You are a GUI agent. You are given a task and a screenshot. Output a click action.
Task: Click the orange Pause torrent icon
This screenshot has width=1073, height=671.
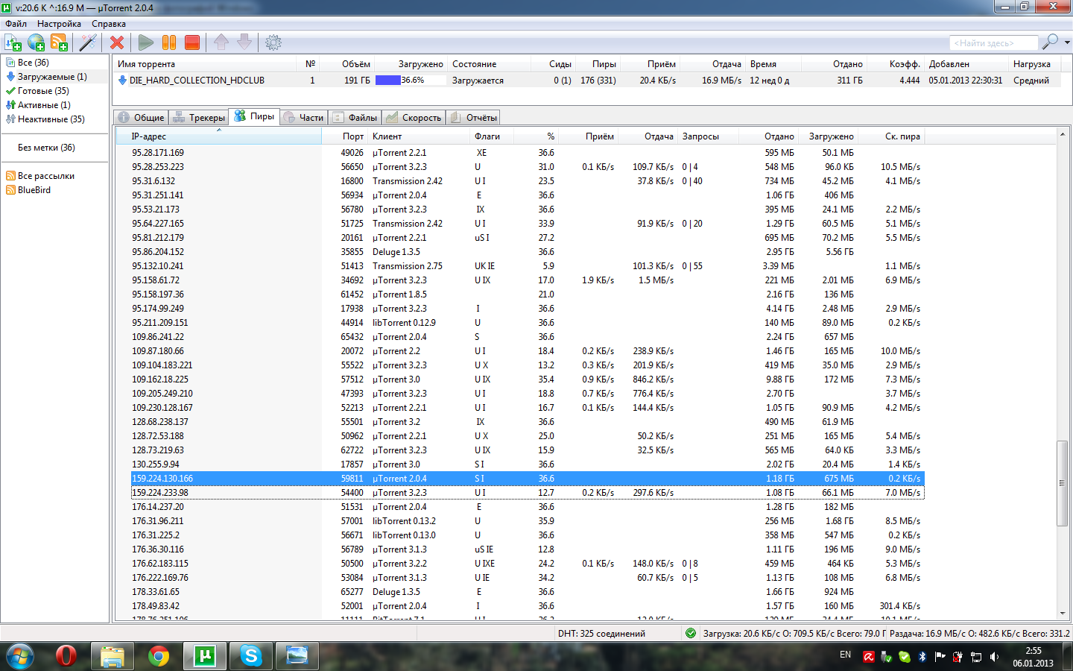(x=169, y=42)
